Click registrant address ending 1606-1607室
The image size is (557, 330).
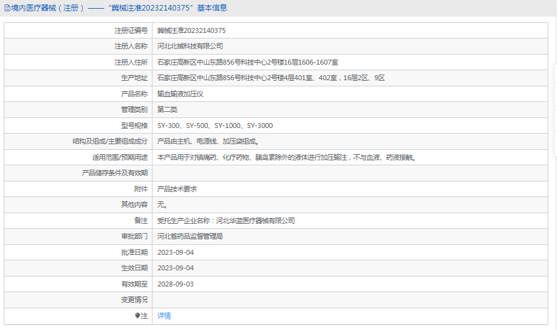click(248, 62)
